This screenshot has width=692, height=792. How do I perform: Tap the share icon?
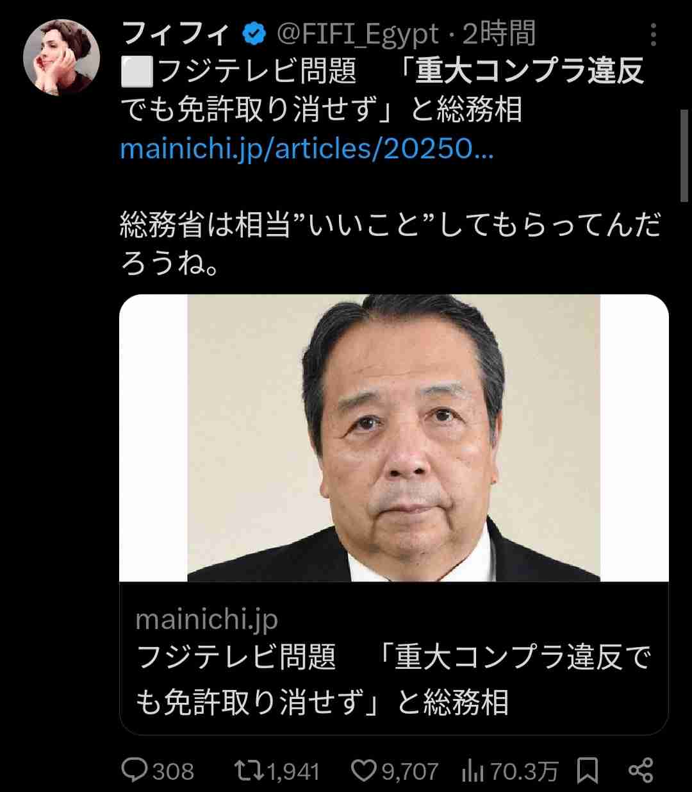641,770
